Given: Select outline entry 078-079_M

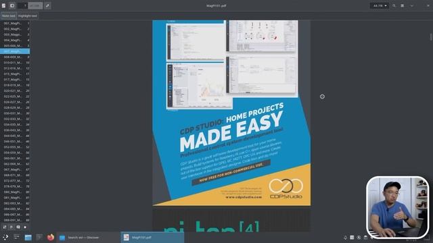Looking at the screenshot, I should coord(15,186).
